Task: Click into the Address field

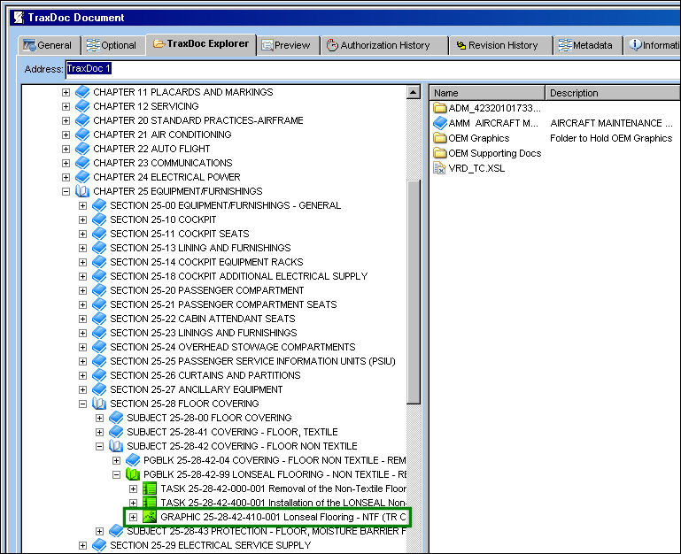Action: click(x=374, y=69)
